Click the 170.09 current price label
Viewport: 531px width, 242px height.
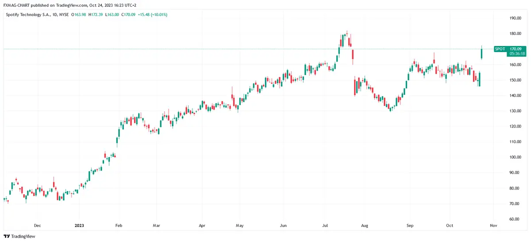tap(516, 49)
